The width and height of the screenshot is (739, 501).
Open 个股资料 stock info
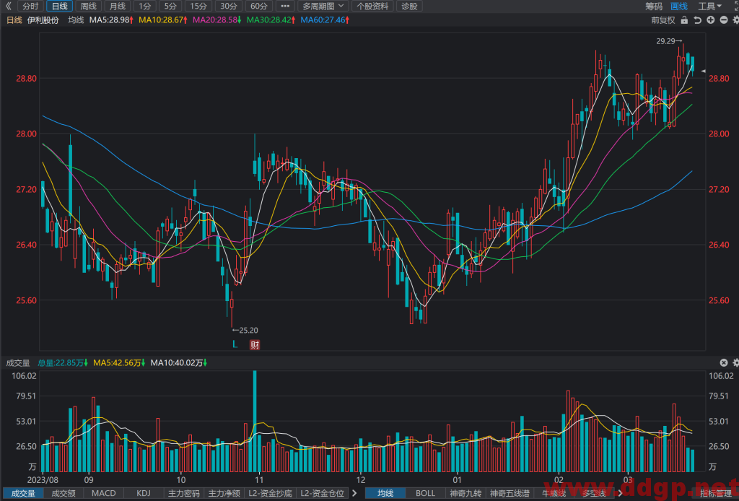coord(373,6)
